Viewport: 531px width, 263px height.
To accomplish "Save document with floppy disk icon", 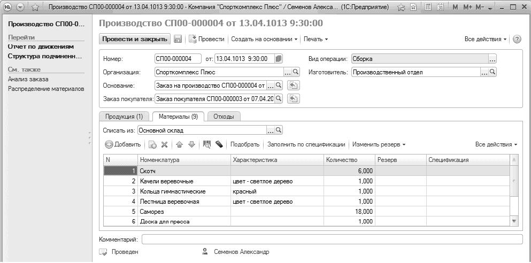I will 178,39.
